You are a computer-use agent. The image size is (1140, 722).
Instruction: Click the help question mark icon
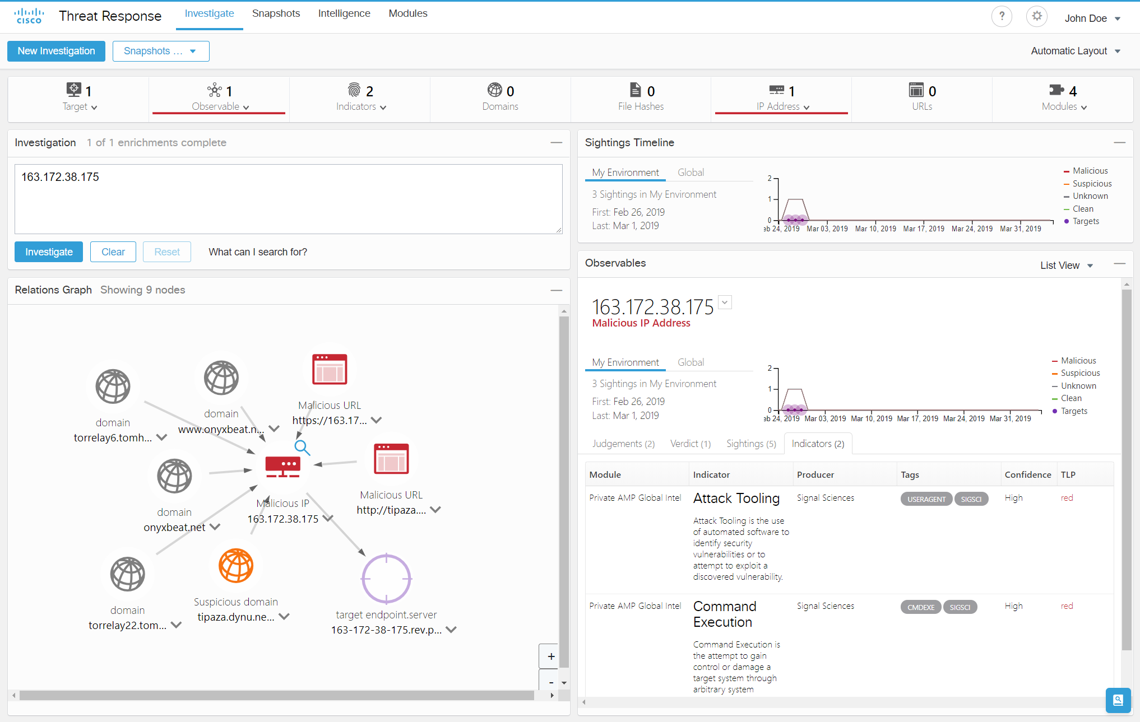[x=1002, y=16]
